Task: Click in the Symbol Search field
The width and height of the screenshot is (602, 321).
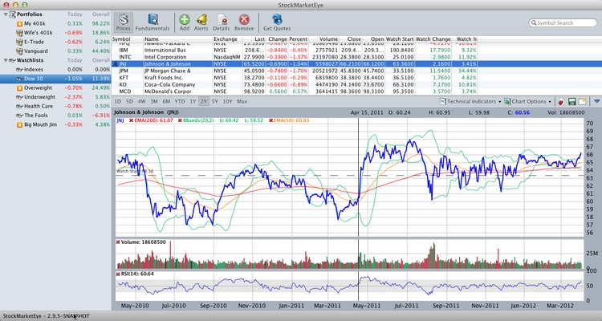Action: (x=563, y=23)
